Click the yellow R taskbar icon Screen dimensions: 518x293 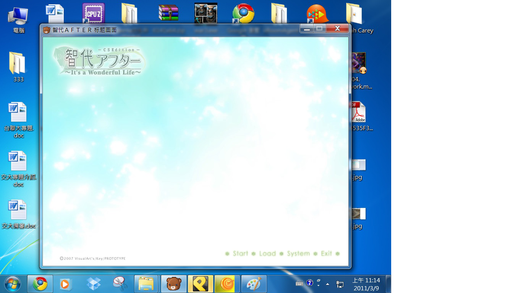(x=201, y=284)
